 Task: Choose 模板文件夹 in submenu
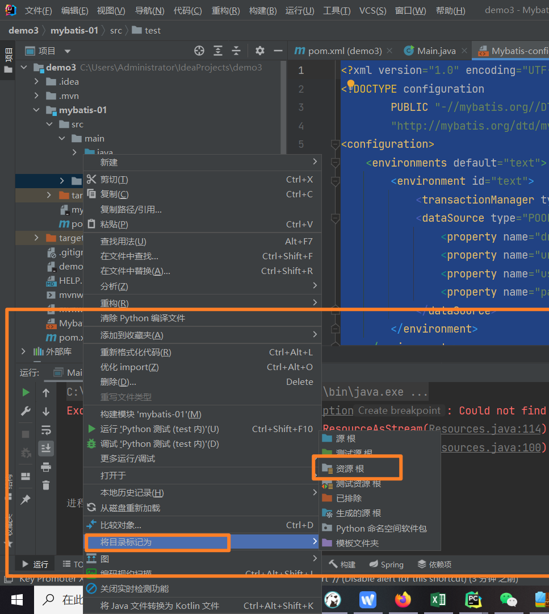coord(380,544)
